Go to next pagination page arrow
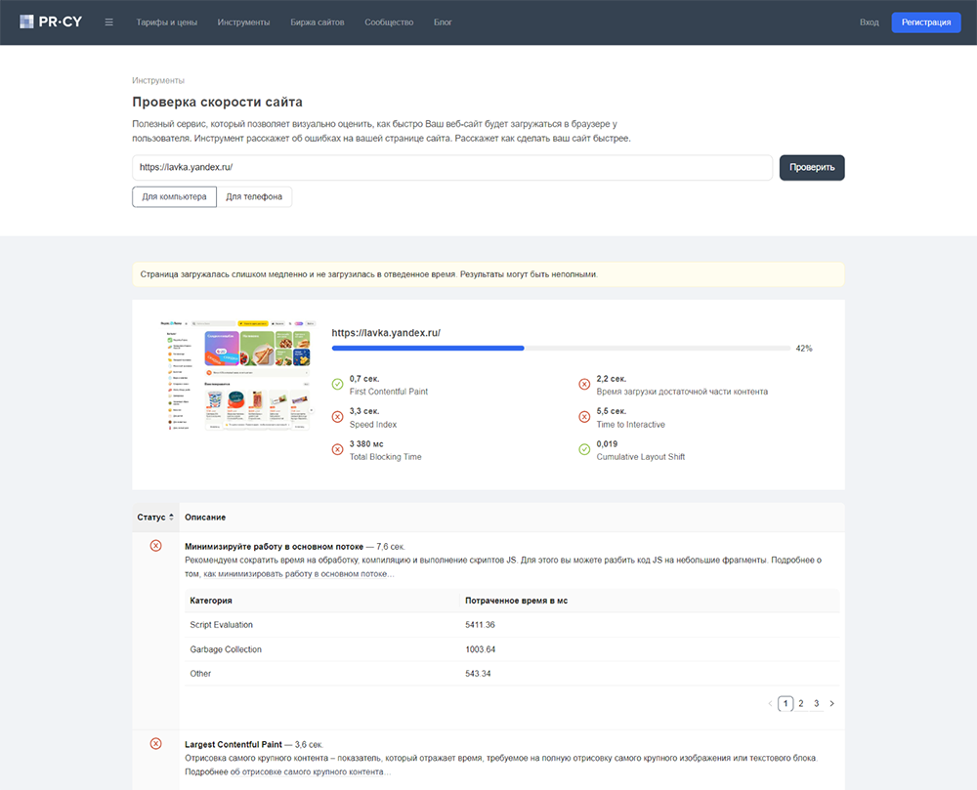 point(831,703)
